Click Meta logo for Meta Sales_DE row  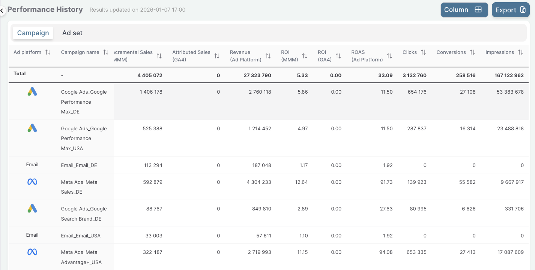pyautogui.click(x=32, y=182)
